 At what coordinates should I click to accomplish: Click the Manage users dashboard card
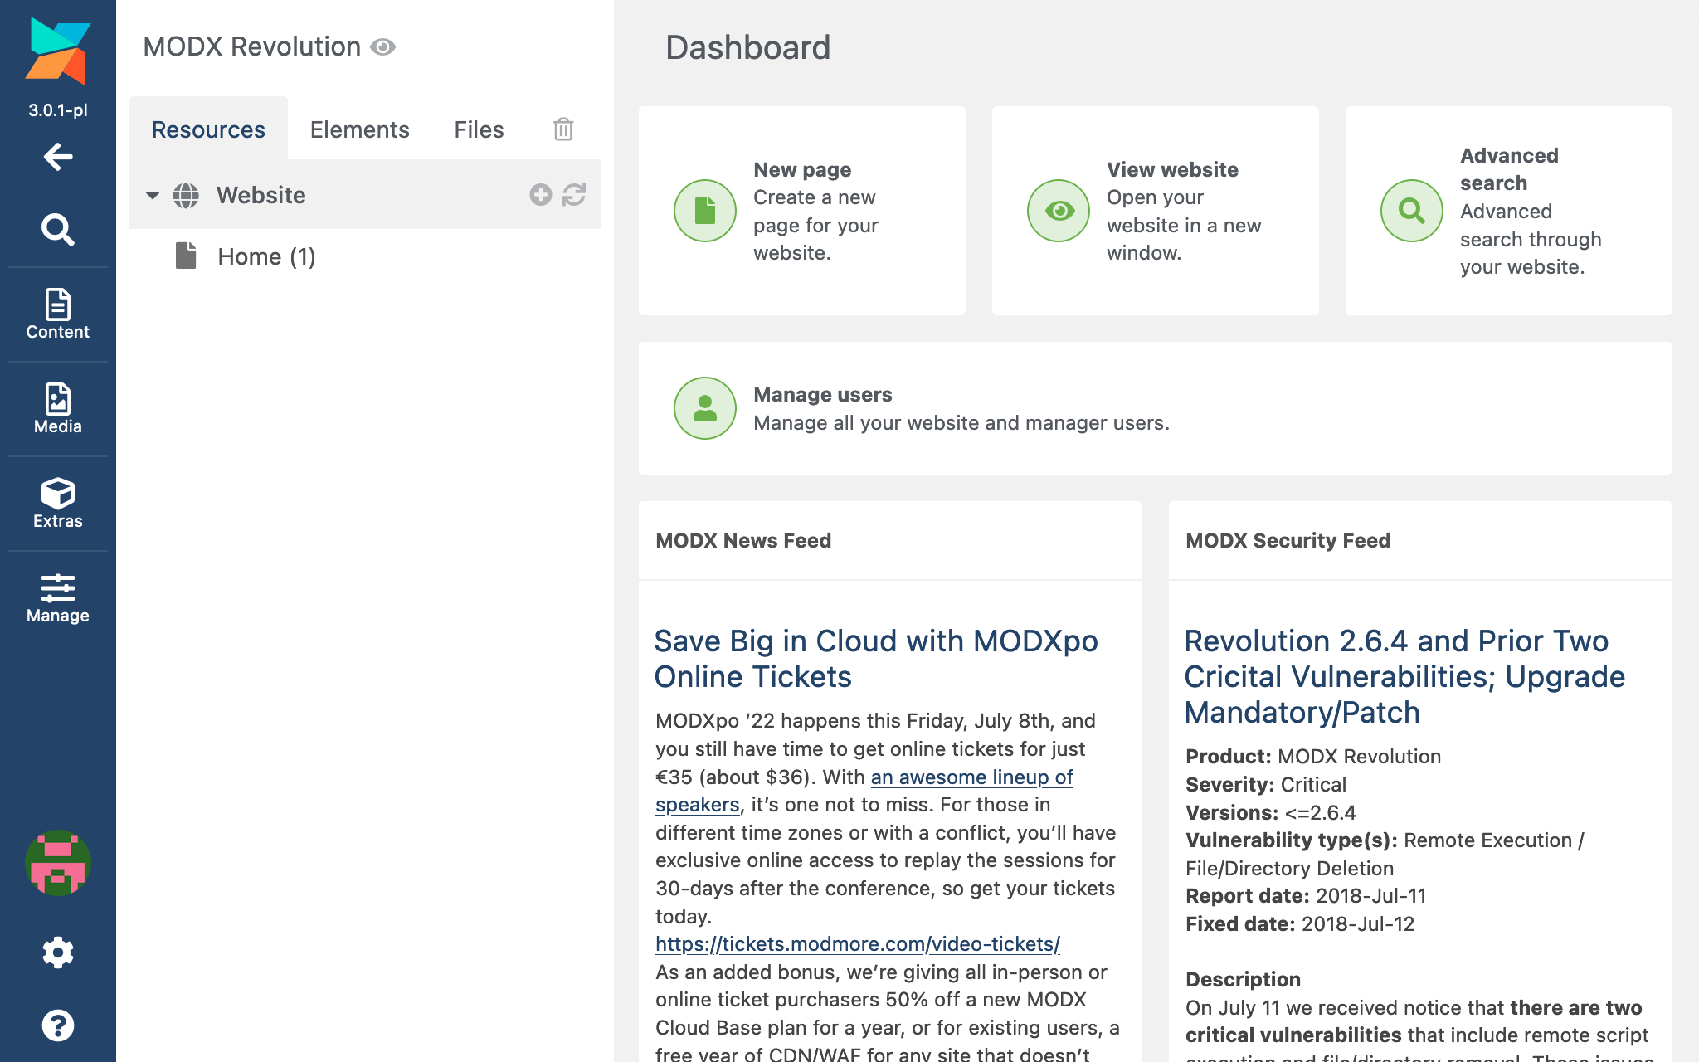pyautogui.click(x=822, y=394)
